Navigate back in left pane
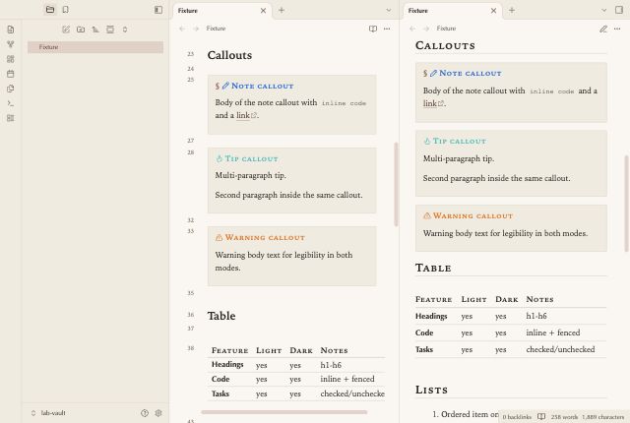The image size is (630, 423). [x=182, y=29]
